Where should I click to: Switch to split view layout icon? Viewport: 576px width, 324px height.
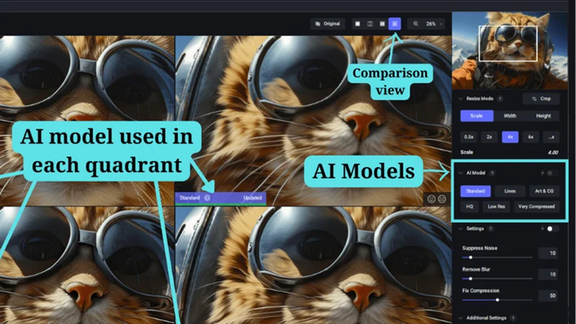370,24
